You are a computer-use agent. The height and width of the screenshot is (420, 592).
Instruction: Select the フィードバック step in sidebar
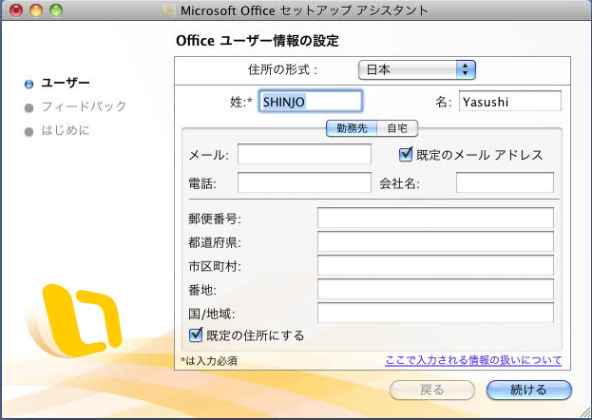pyautogui.click(x=84, y=106)
